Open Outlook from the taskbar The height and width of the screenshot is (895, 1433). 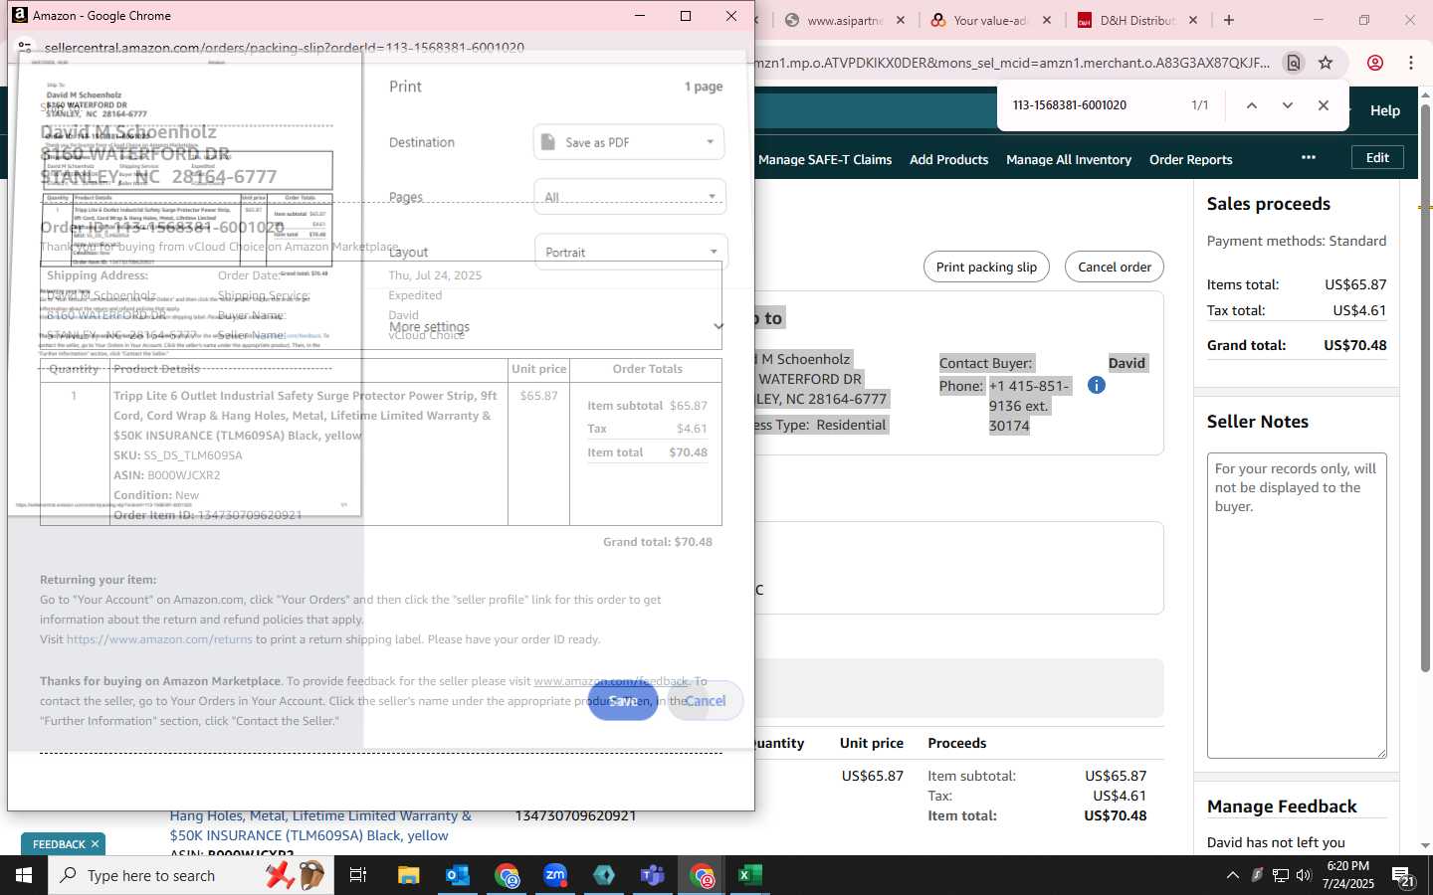[458, 875]
